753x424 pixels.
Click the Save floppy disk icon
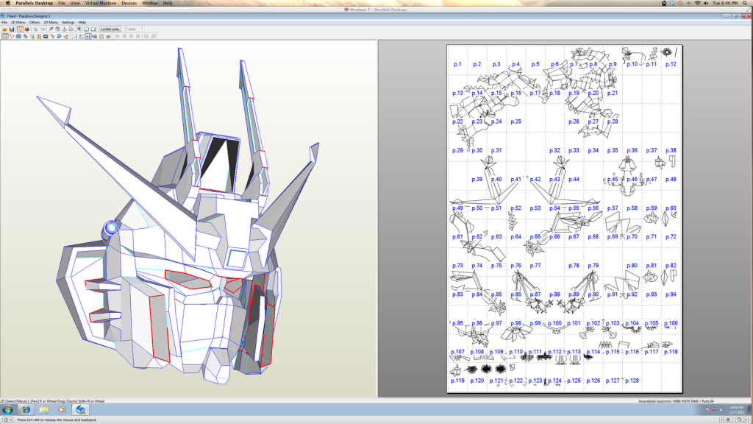pos(12,29)
